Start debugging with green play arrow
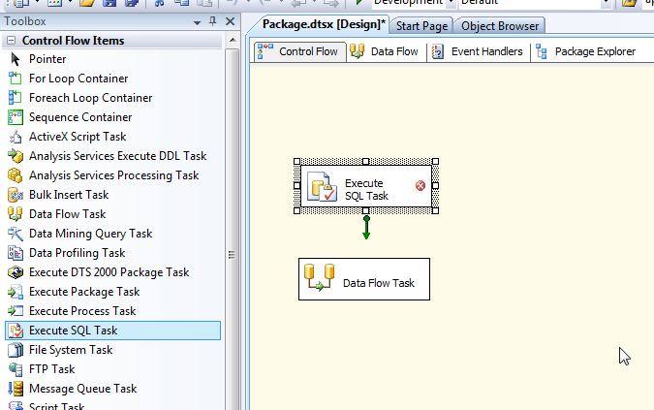 (358, 2)
